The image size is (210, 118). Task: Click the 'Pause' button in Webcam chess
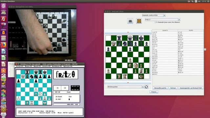tap(154, 92)
